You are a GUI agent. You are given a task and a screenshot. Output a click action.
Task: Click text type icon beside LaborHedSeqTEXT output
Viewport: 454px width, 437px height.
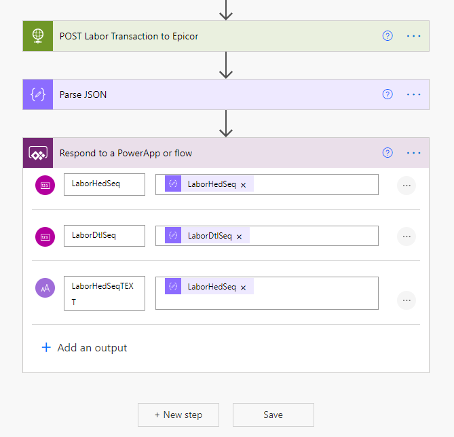pyautogui.click(x=45, y=288)
